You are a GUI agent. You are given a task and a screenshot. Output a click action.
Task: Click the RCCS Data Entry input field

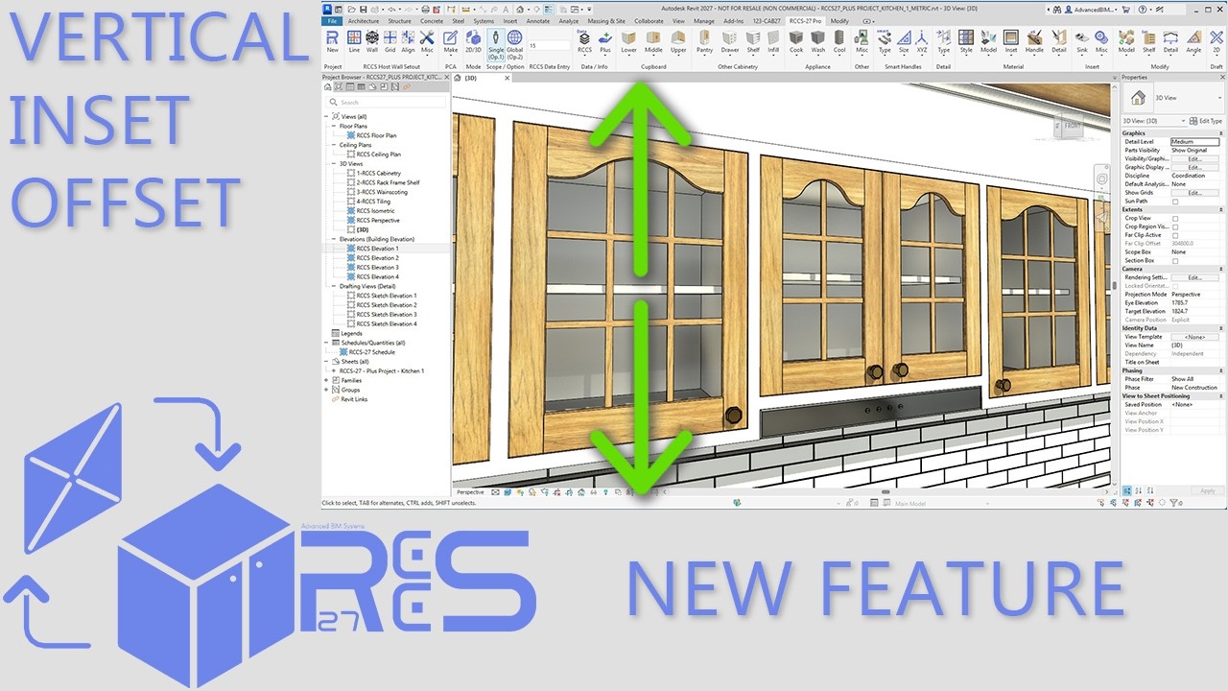[x=549, y=45]
